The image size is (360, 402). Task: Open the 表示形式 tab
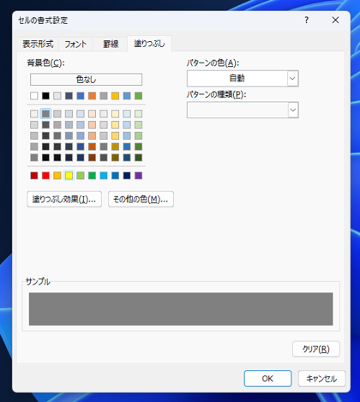[38, 44]
